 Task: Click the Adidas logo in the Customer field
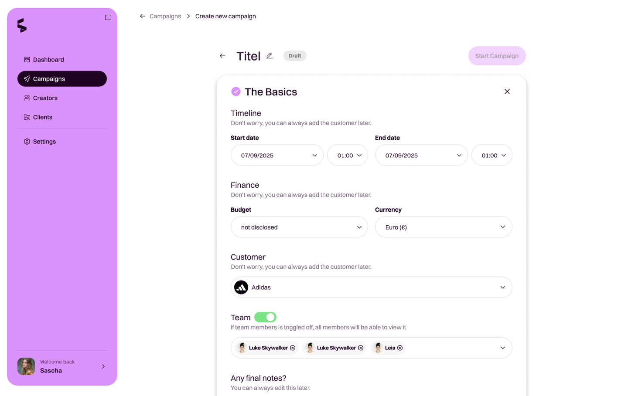(241, 287)
